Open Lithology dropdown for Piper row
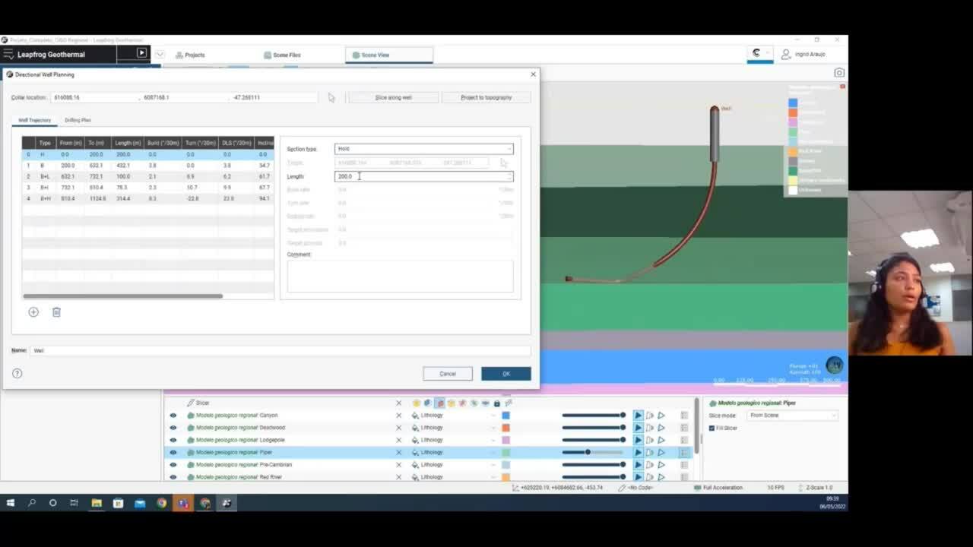 click(454, 452)
